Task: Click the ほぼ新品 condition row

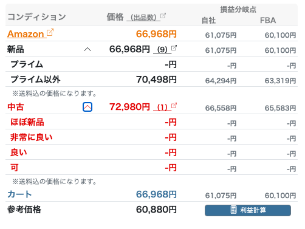Action: [151, 122]
